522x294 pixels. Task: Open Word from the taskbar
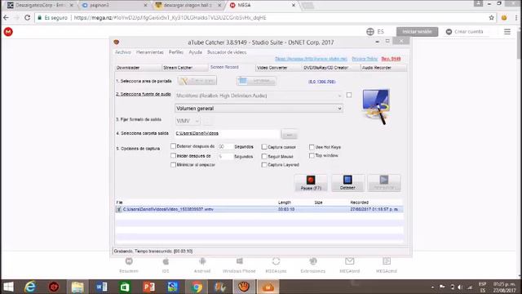point(101,287)
